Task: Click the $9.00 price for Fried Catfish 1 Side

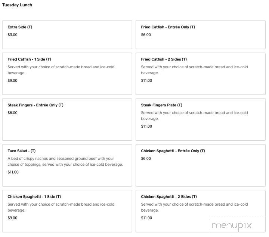Action: coord(12,81)
